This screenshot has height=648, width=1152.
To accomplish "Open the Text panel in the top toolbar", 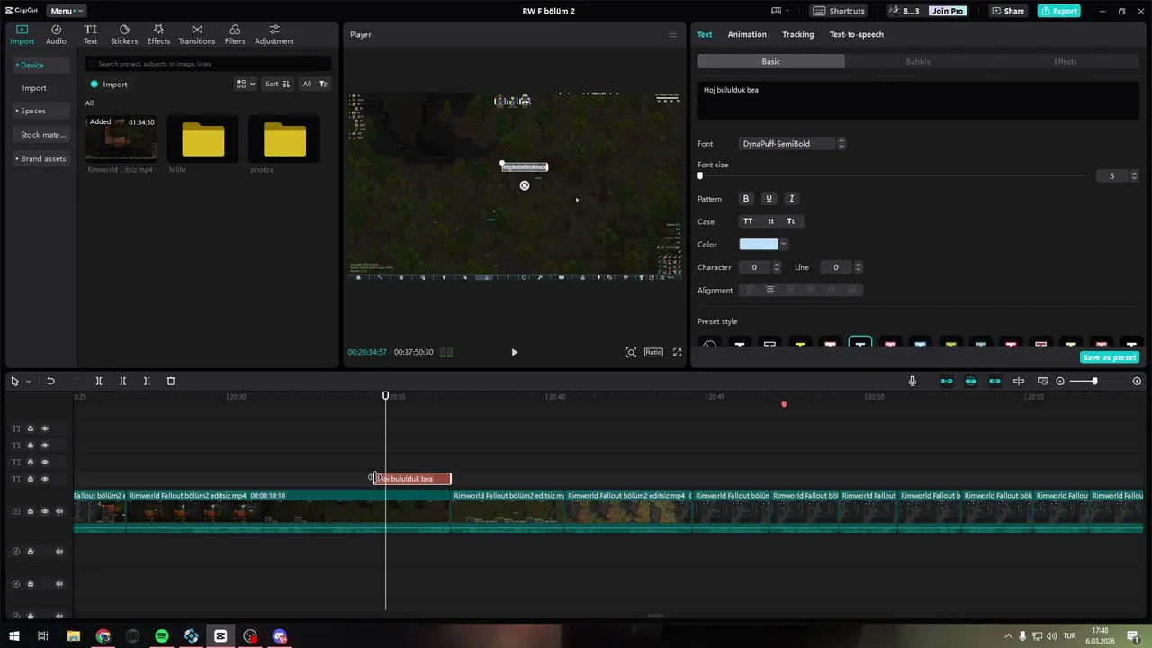I will (x=91, y=35).
